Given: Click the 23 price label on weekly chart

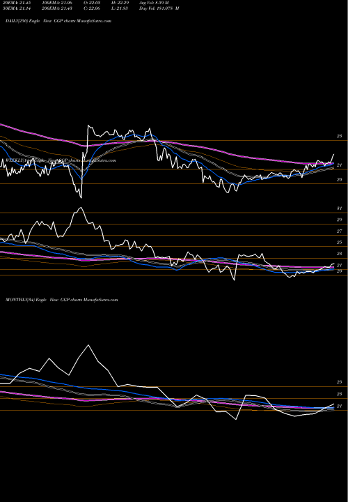Looking at the screenshot, I should tap(340, 254).
